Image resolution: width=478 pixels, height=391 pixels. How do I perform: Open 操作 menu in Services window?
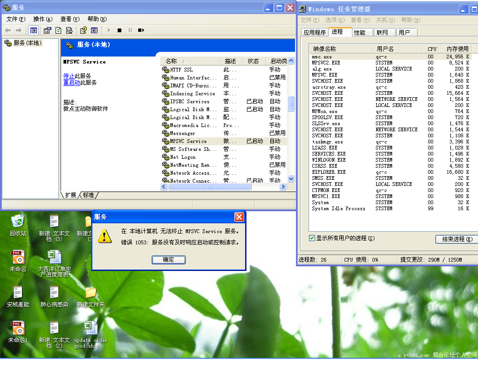(x=42, y=19)
